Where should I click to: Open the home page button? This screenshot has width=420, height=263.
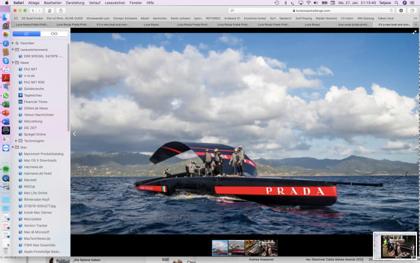(x=50, y=11)
